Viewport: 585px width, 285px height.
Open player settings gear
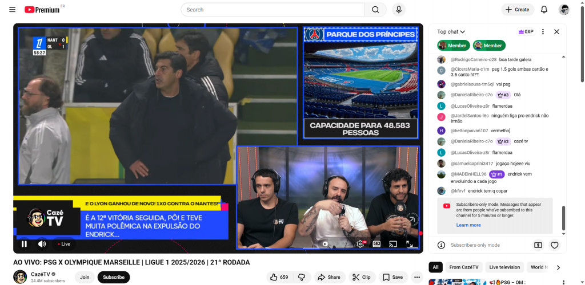360,244
